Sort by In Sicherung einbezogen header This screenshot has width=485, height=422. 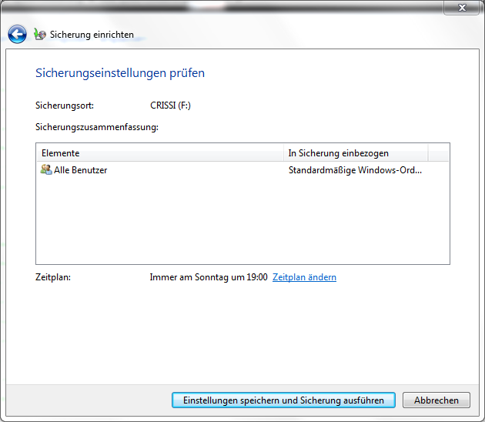tap(354, 153)
